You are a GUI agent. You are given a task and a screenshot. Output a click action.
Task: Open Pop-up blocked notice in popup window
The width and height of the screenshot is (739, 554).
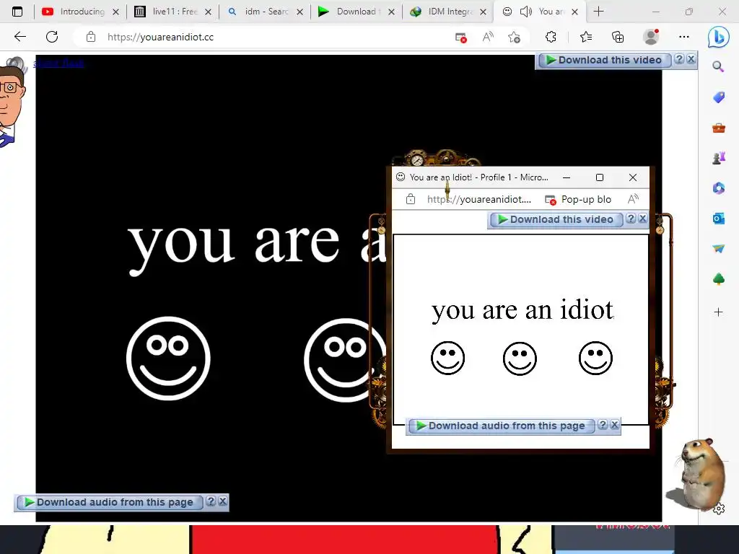(x=578, y=199)
